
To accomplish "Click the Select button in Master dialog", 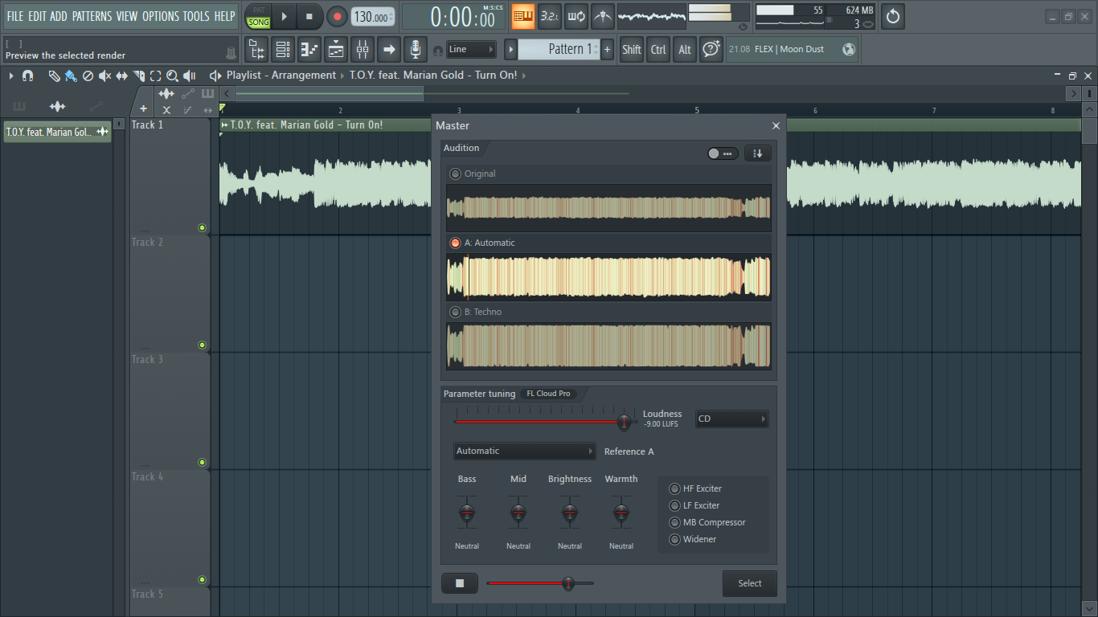I will 750,583.
